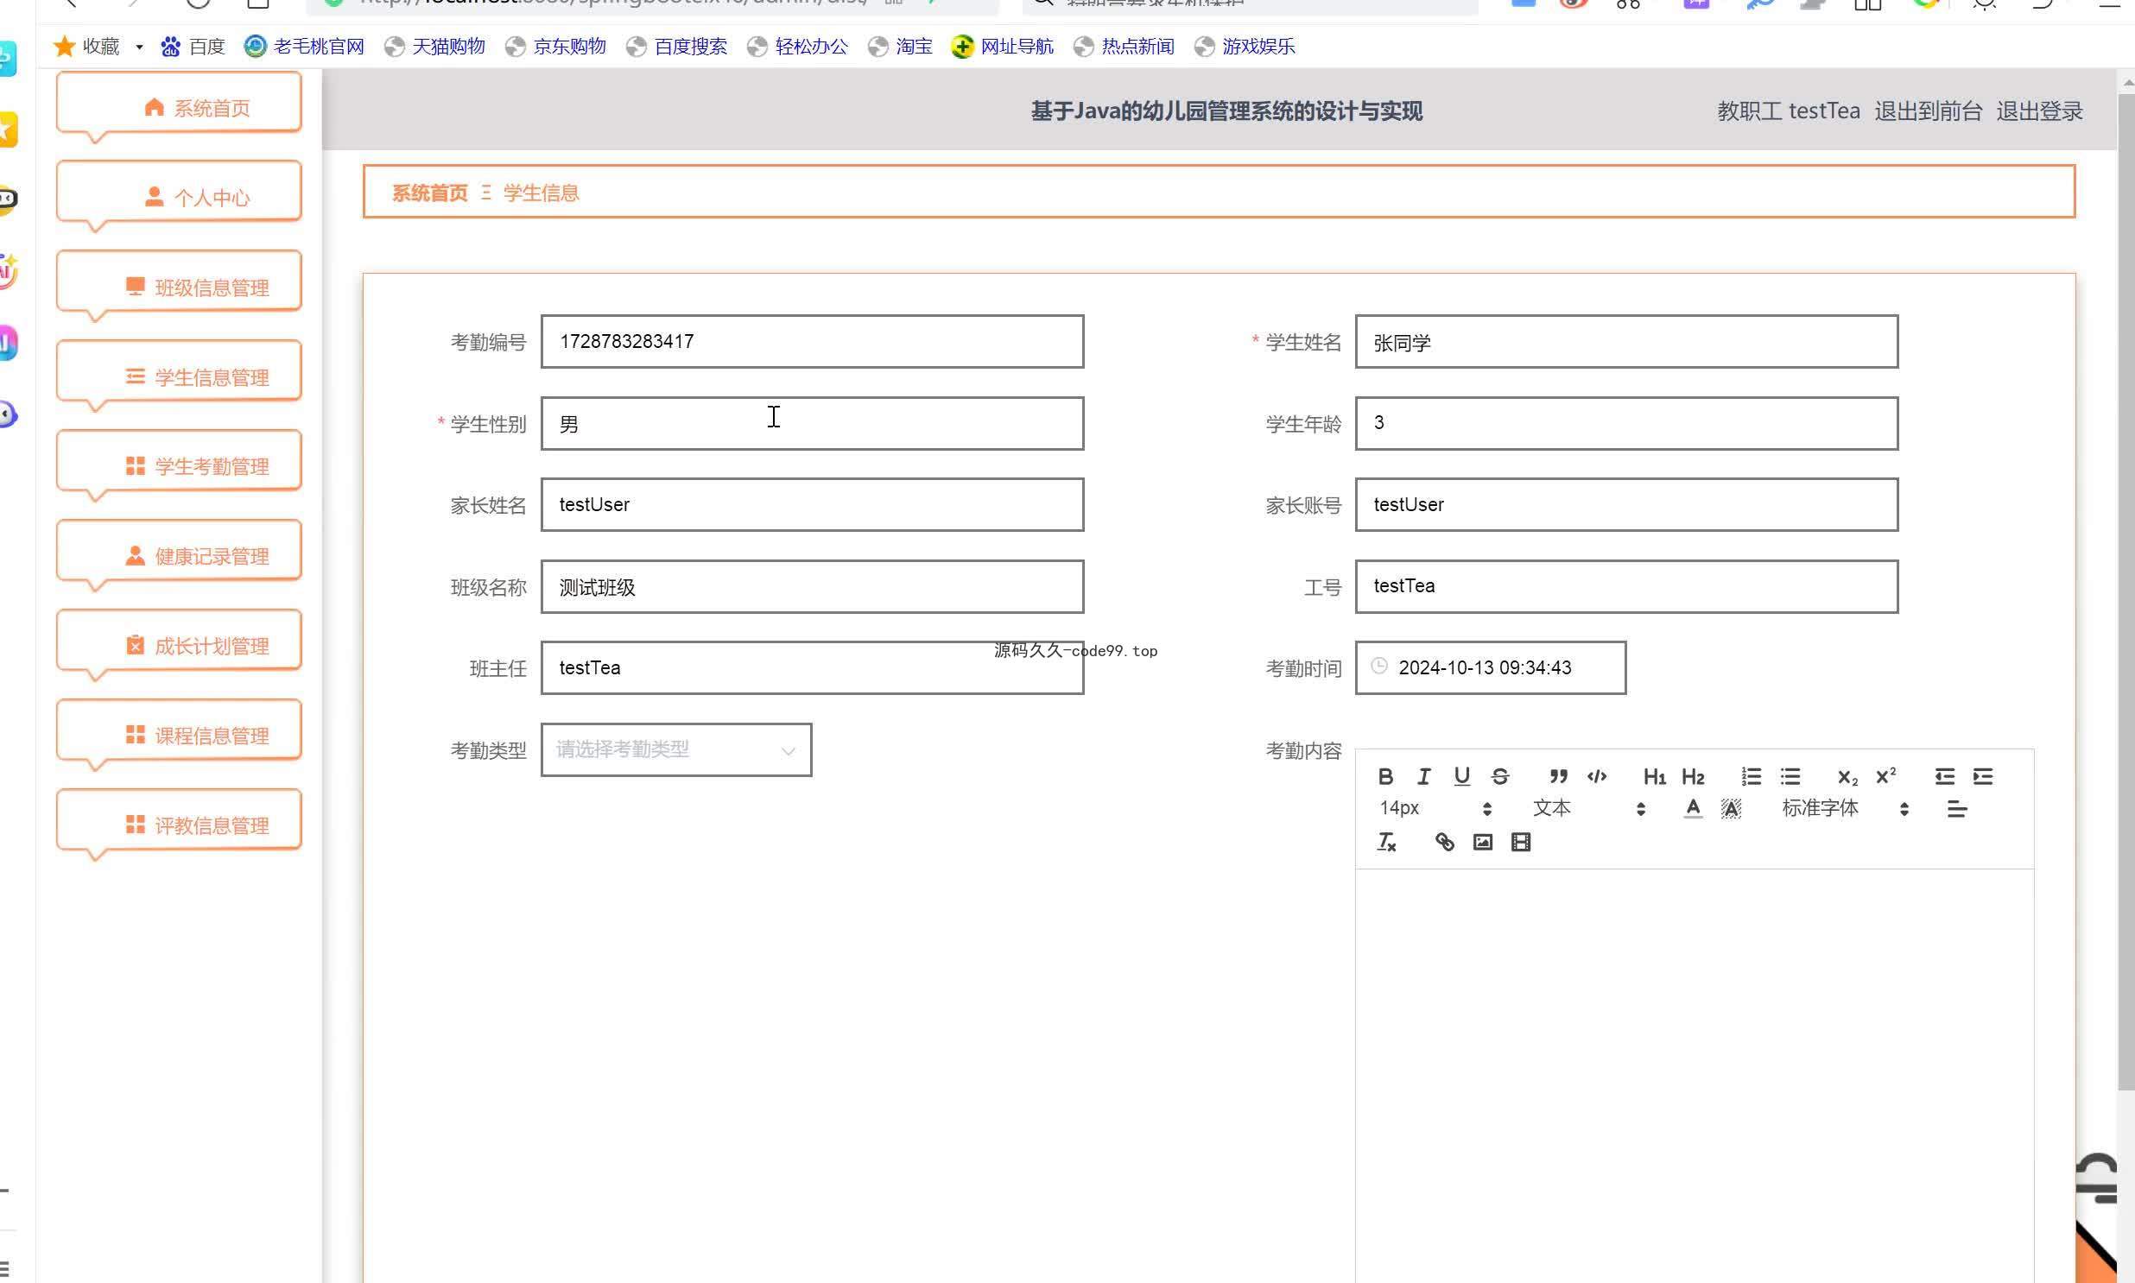Viewport: 2135px width, 1283px height.
Task: Toggle underline formatting in the editor
Action: pos(1461,776)
